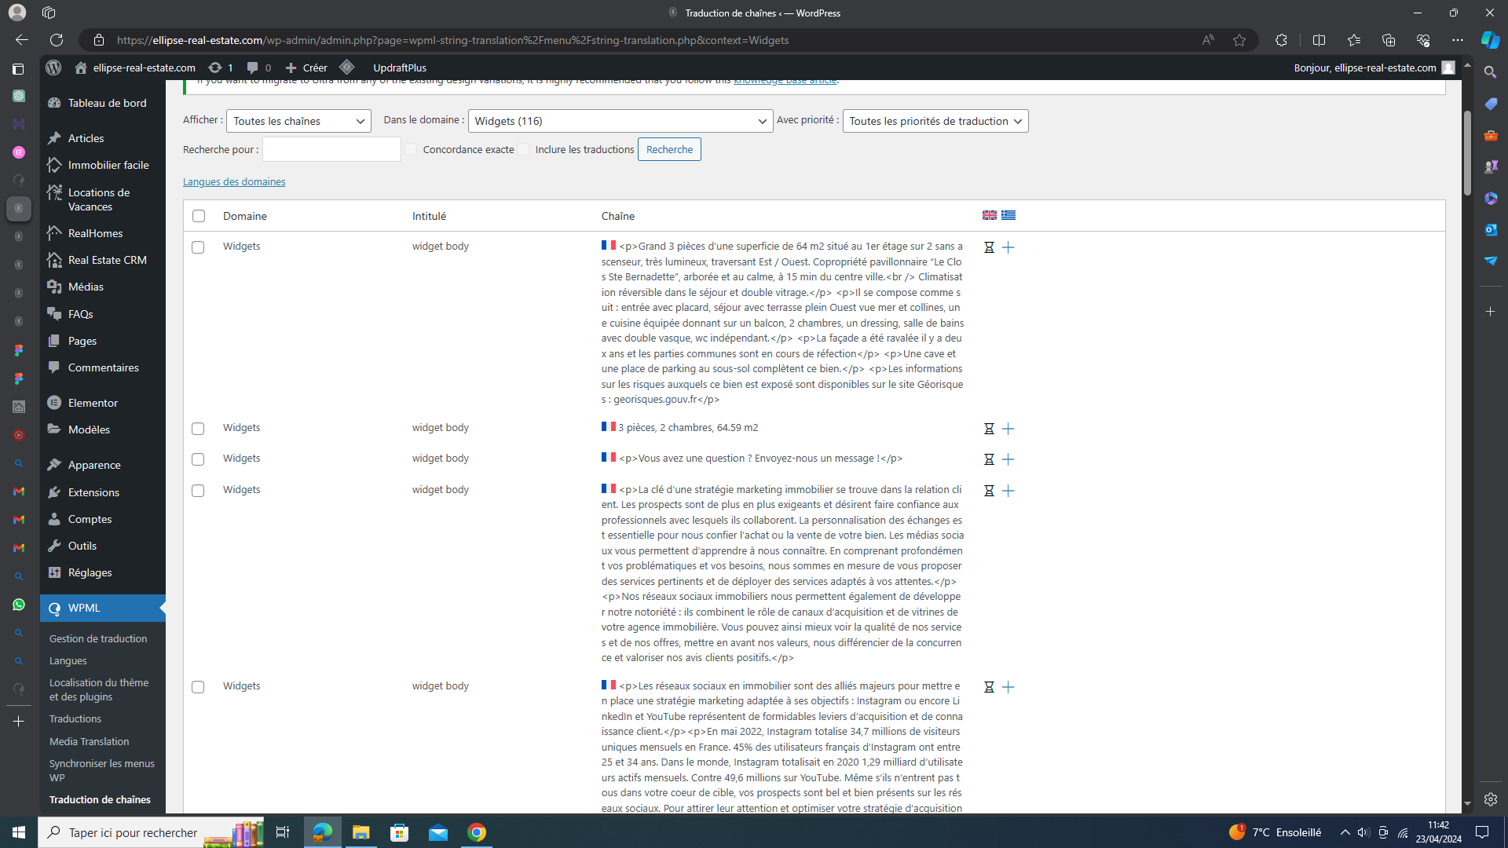Click the Recherche button

coord(669,149)
